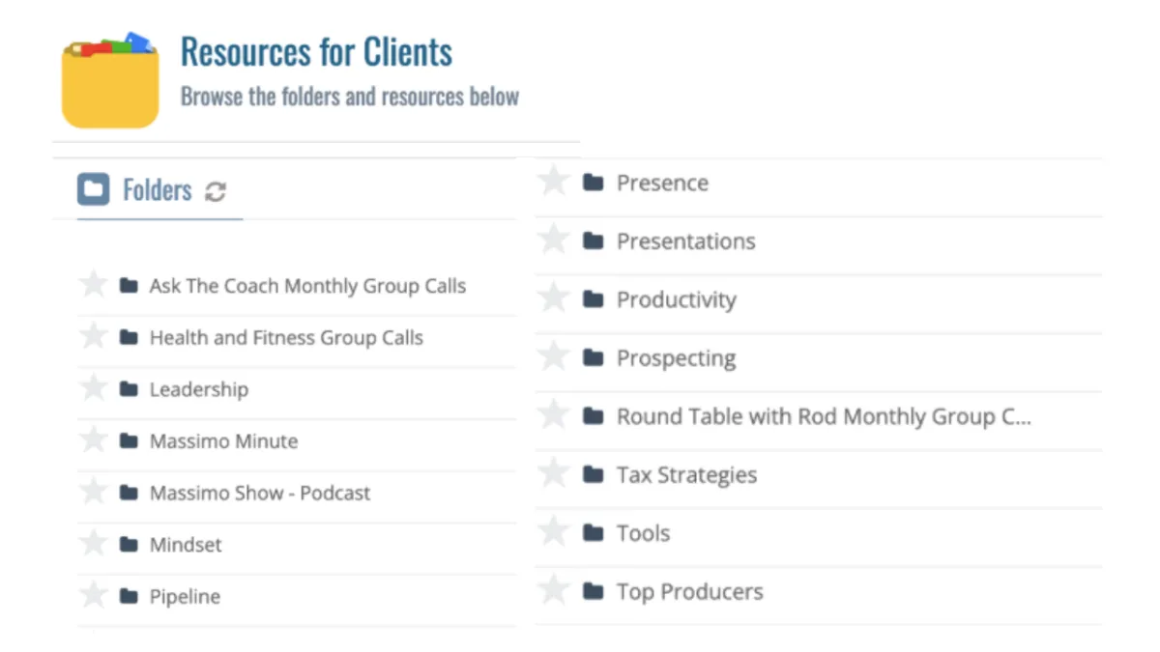
Task: Click the folder icon next to Tools
Action: click(x=594, y=533)
